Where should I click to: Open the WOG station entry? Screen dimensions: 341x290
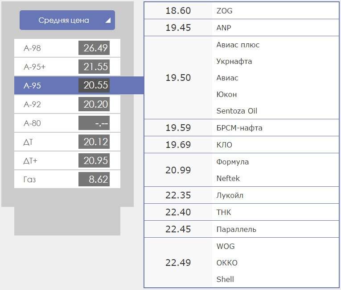[226, 246]
